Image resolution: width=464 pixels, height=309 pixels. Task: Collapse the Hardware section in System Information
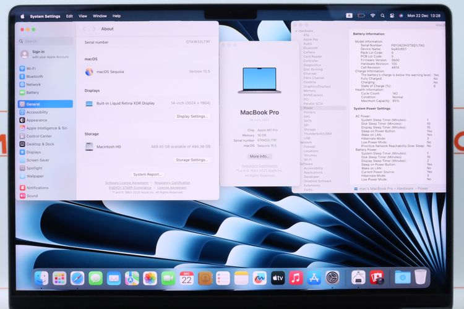(296, 31)
